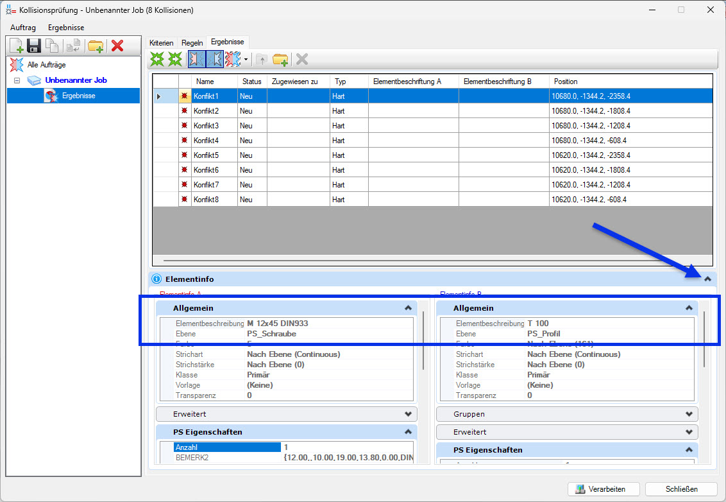Click the Elementinfo B vertical scrollbar
Image resolution: width=726 pixels, height=502 pixels.
704,340
